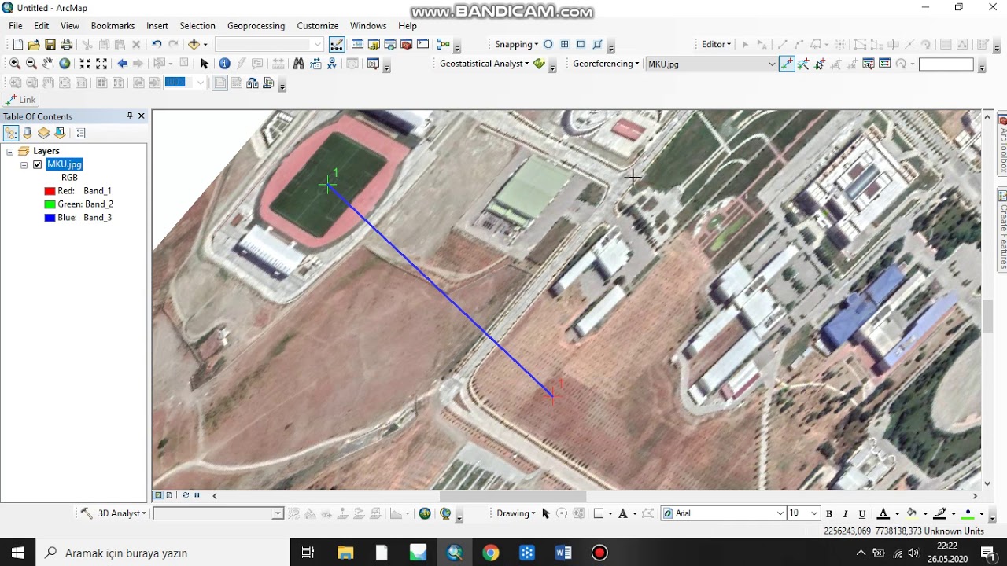Collapse the Layers data frame group

click(x=10, y=151)
